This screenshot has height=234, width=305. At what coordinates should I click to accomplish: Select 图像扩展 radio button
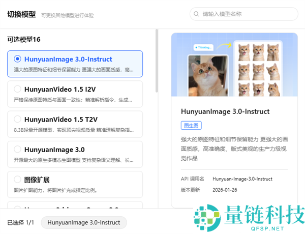tap(17, 179)
